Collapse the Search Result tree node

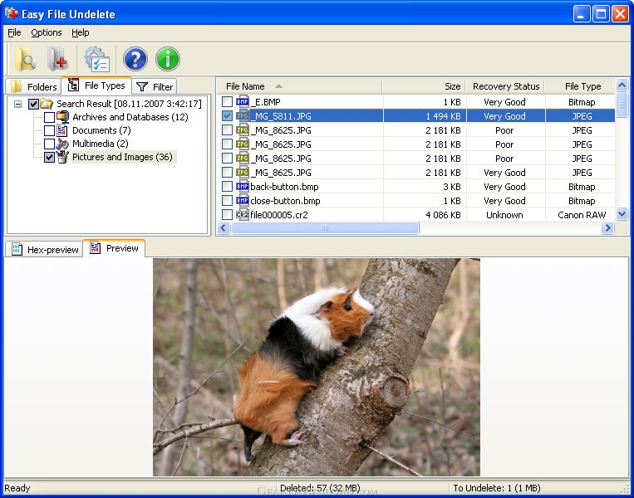(x=17, y=104)
